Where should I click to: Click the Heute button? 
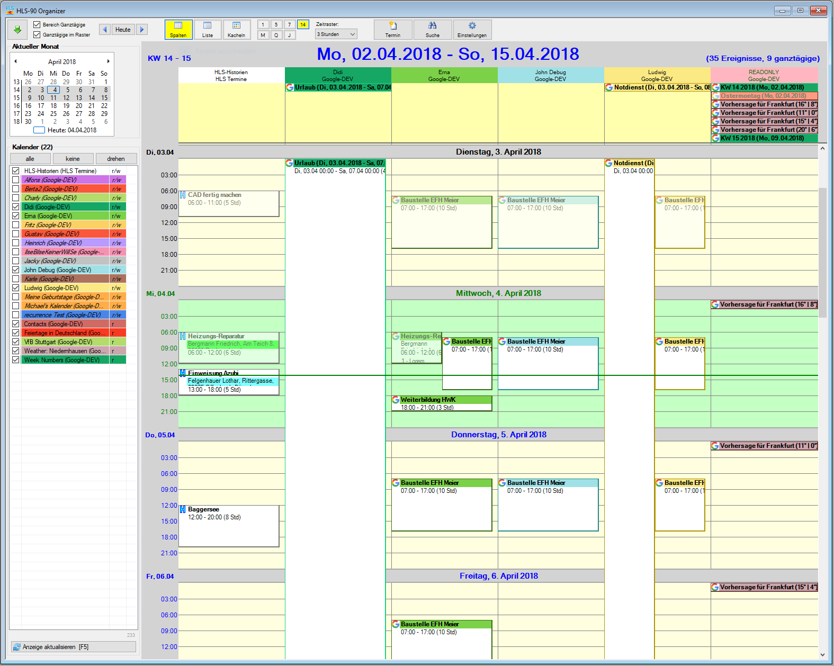click(123, 30)
